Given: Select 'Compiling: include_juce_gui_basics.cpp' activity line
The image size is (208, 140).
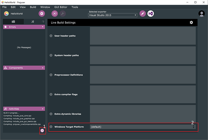Looking at the screenshot, I should point(20,121).
